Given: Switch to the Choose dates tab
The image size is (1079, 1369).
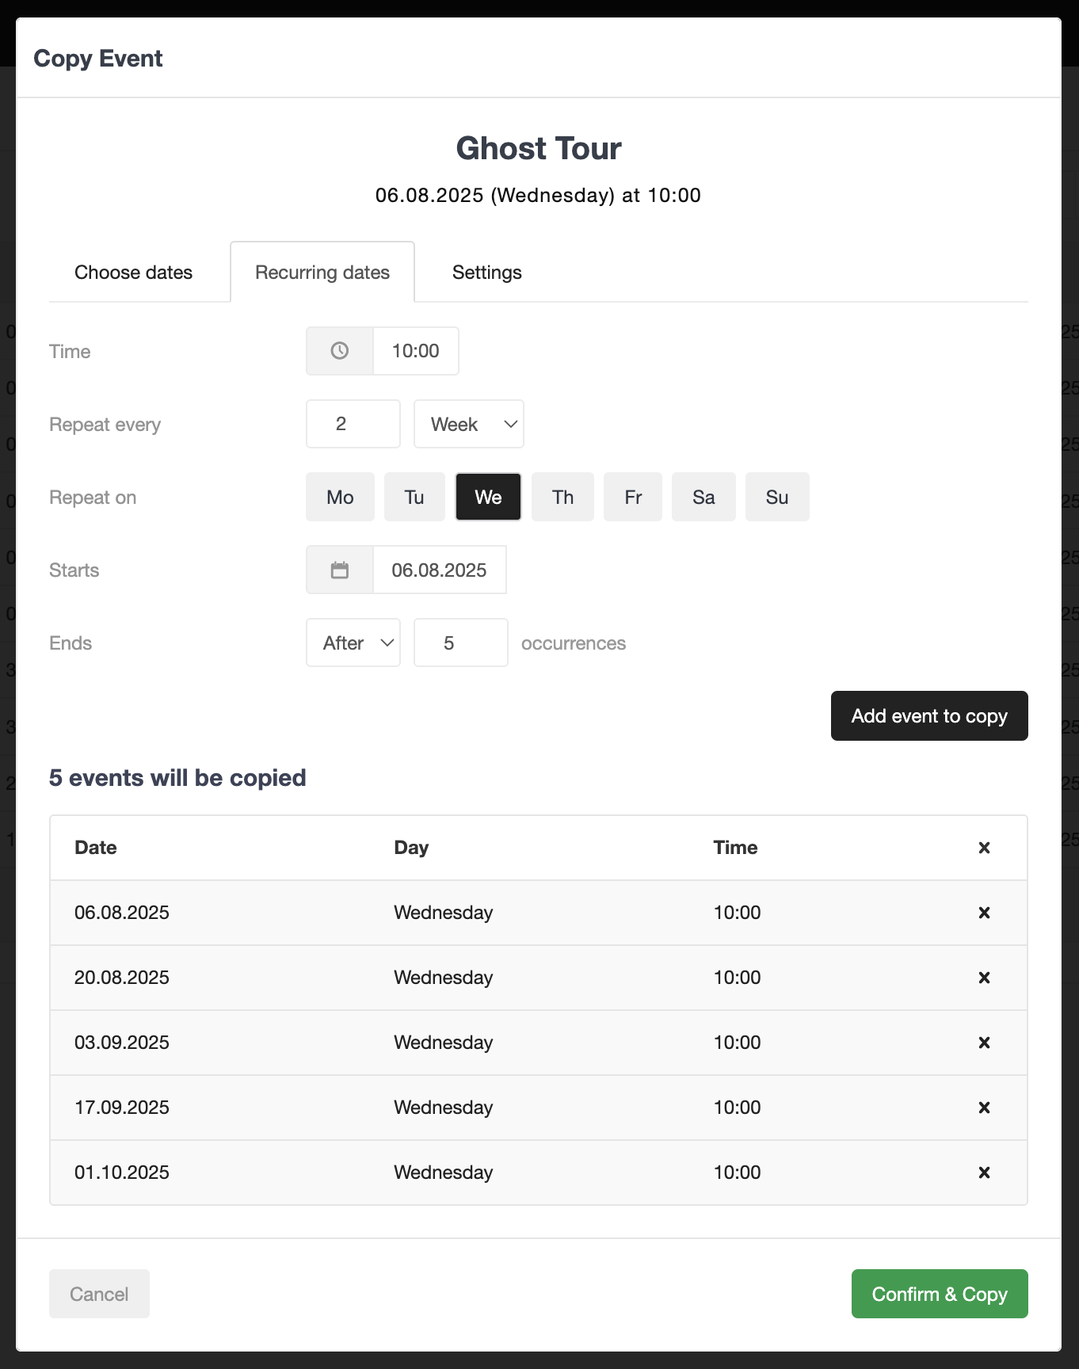Looking at the screenshot, I should pyautogui.click(x=134, y=273).
